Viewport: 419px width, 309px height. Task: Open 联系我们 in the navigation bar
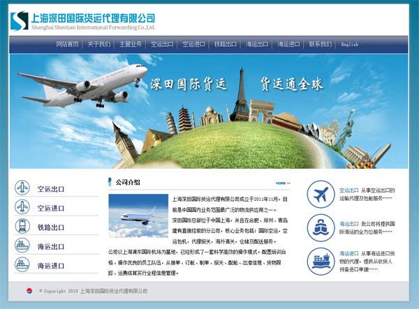pyautogui.click(x=320, y=44)
